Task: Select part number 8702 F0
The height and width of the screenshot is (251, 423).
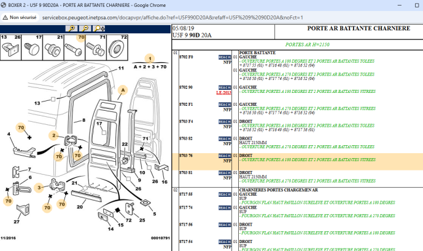Action: click(x=186, y=57)
